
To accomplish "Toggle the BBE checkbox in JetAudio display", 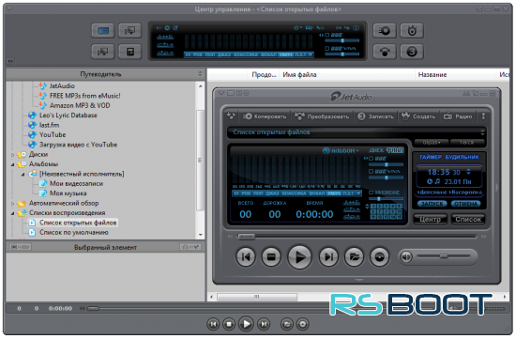I will [x=371, y=159].
